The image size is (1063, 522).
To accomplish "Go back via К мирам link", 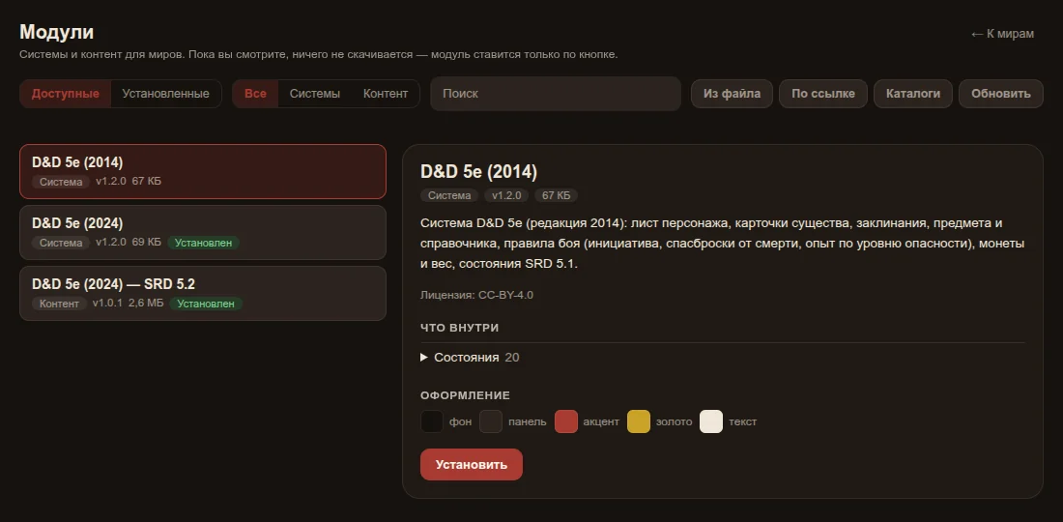I will tap(1002, 34).
